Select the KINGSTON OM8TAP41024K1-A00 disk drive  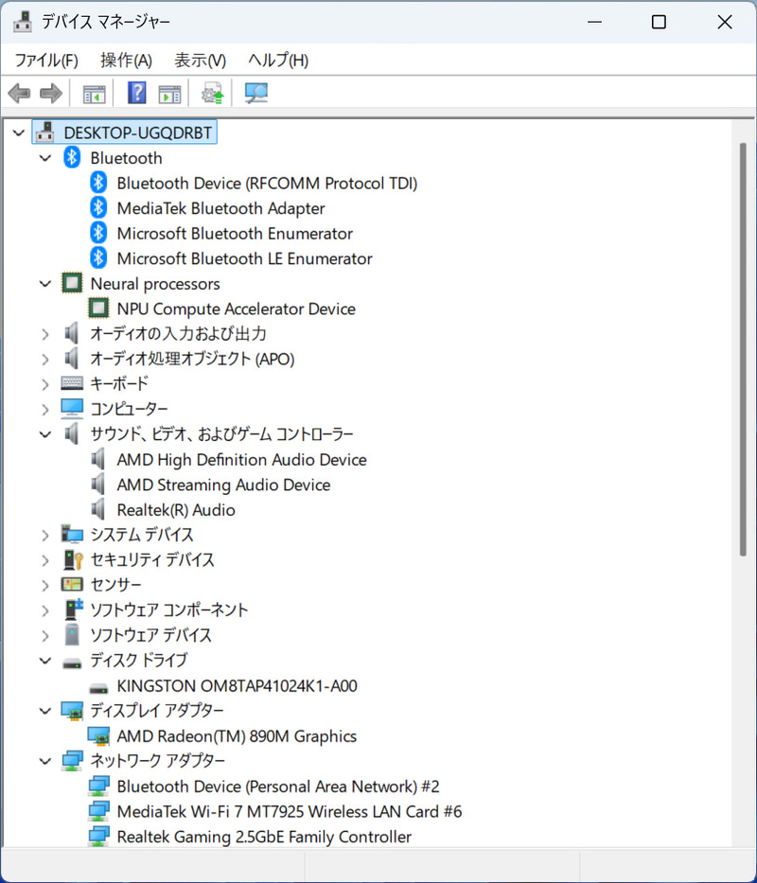[x=236, y=685]
